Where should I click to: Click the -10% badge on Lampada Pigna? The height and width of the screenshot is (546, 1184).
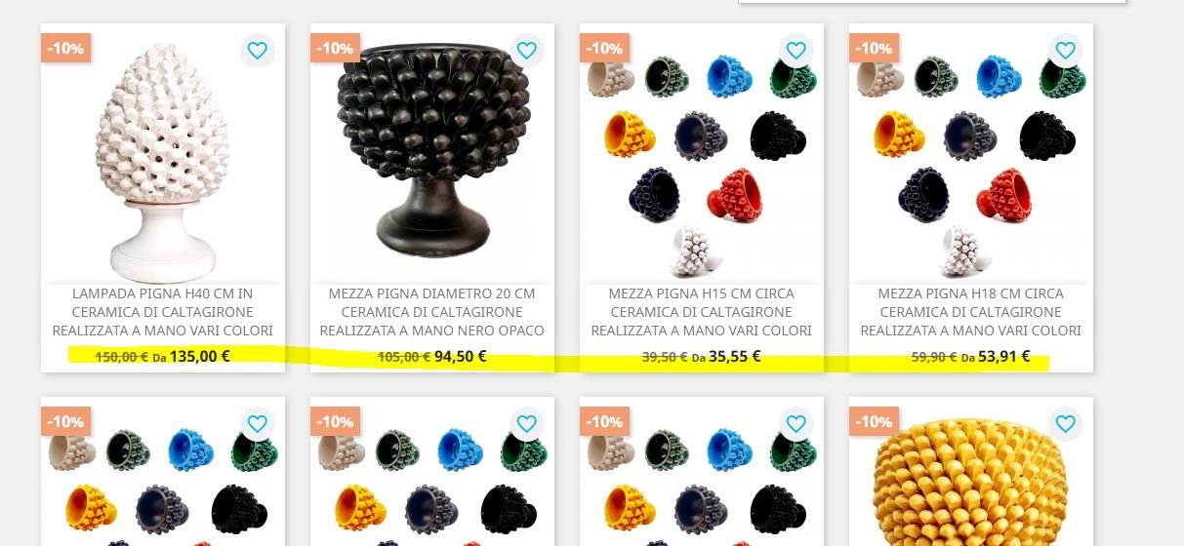pos(65,48)
